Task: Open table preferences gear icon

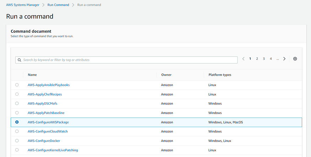Action: (295, 59)
